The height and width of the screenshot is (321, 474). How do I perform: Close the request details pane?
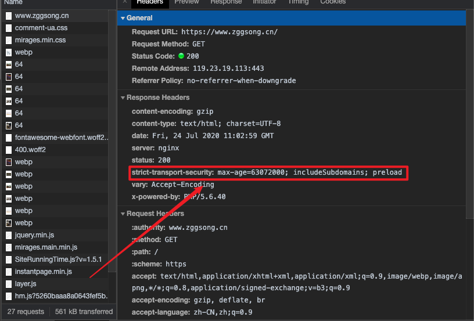(x=125, y=2)
